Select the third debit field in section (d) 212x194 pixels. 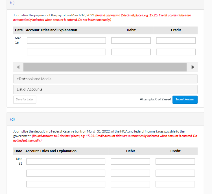point(130,184)
